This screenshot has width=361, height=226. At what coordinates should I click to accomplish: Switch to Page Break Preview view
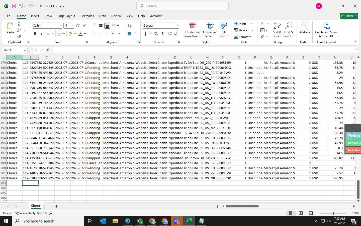click(311, 213)
